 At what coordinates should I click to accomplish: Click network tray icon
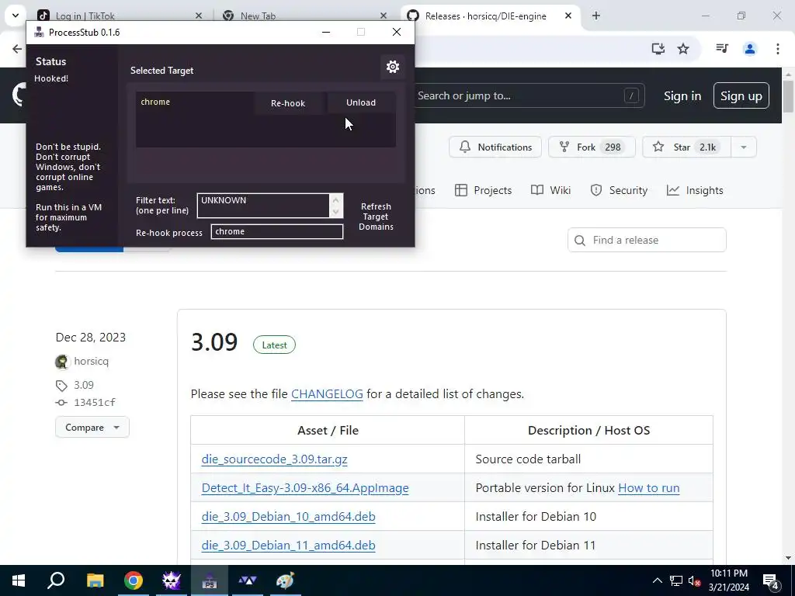676,580
